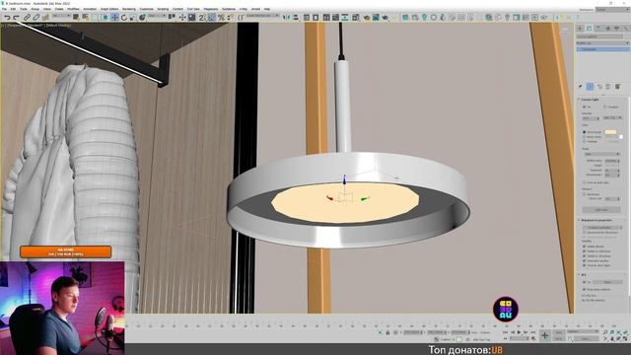The height and width of the screenshot is (355, 631).
Task: Open Select by Name dialog
Action: tap(86, 18)
